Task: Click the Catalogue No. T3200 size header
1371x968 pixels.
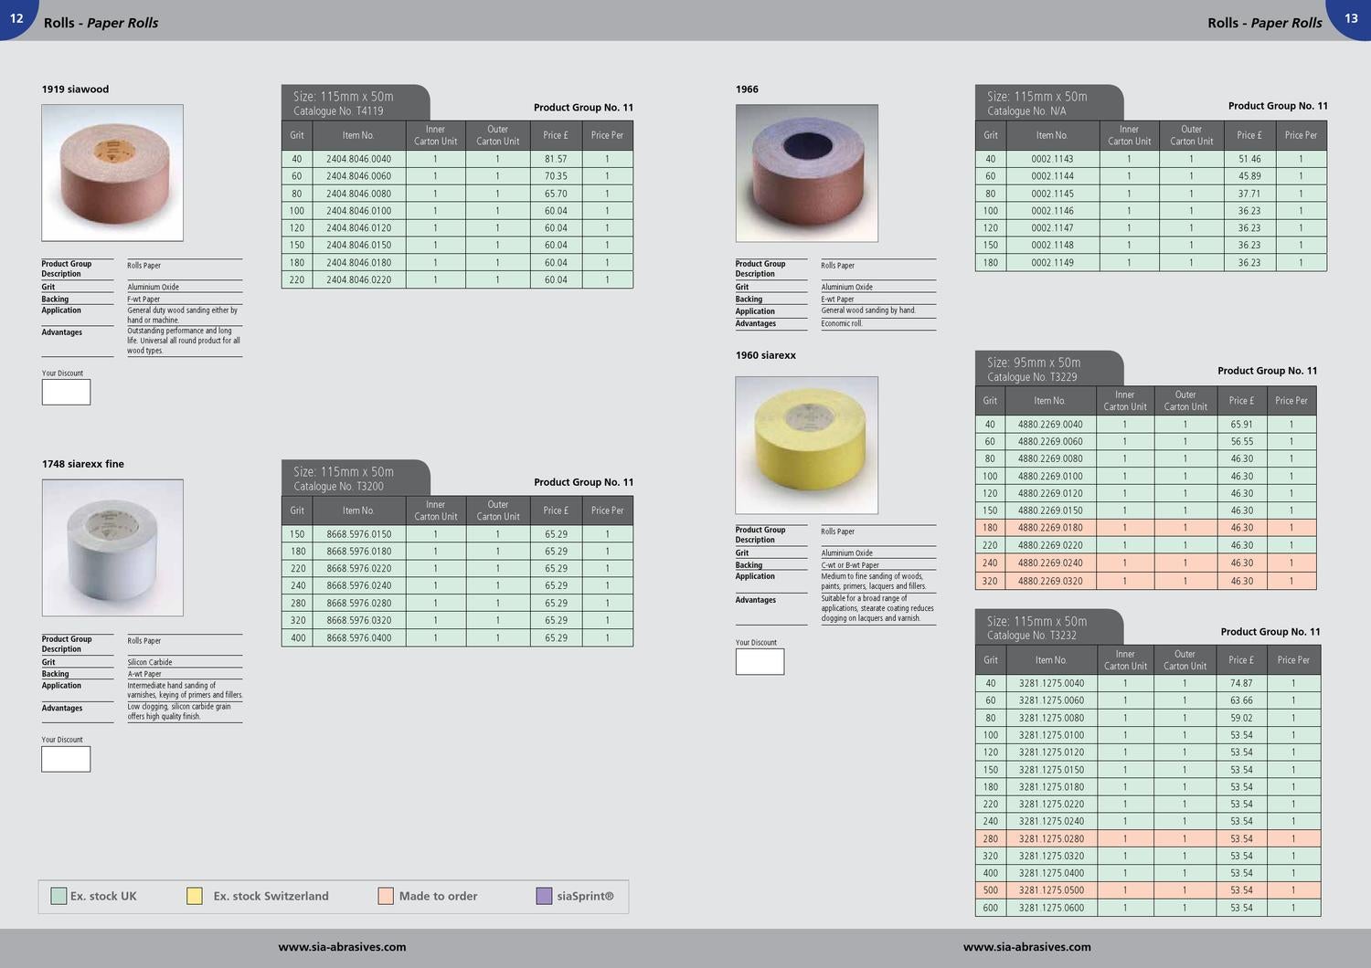Action: [x=356, y=479]
